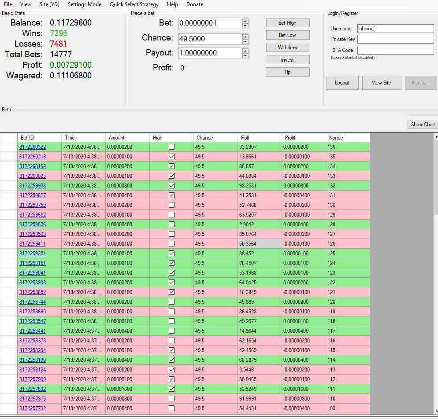Show the profit chart
This screenshot has width=438, height=419.
click(x=423, y=125)
